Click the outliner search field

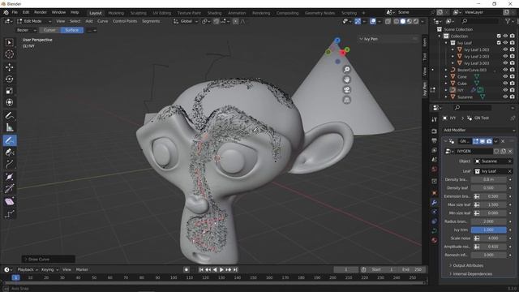click(x=479, y=21)
